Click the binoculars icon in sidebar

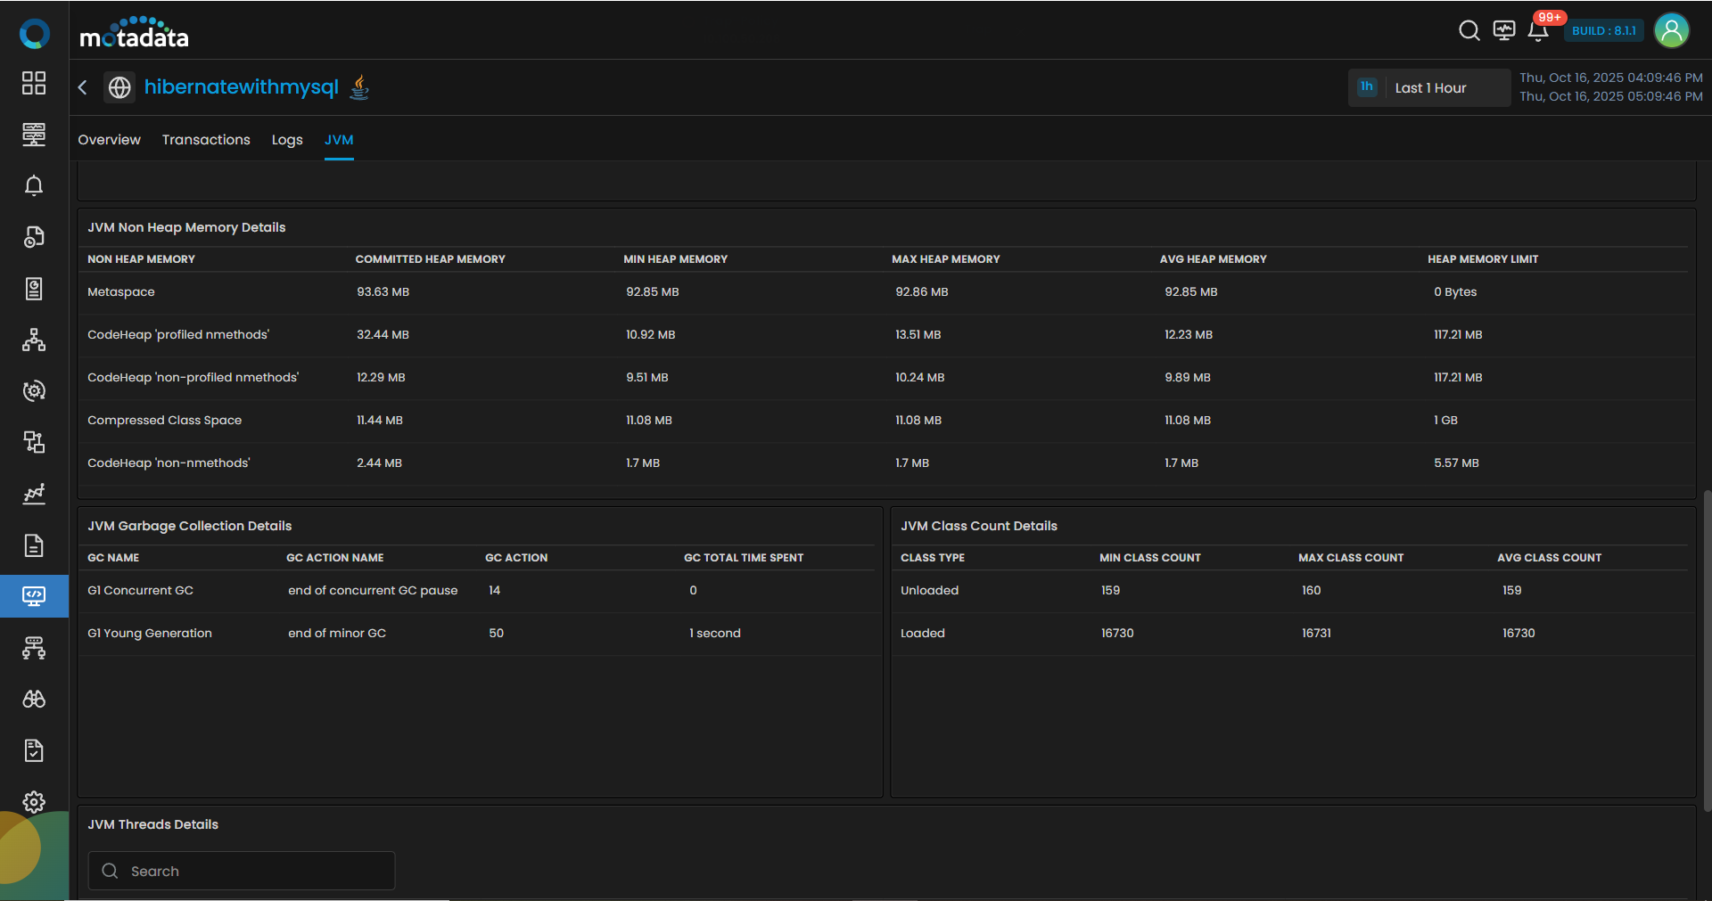pos(34,700)
